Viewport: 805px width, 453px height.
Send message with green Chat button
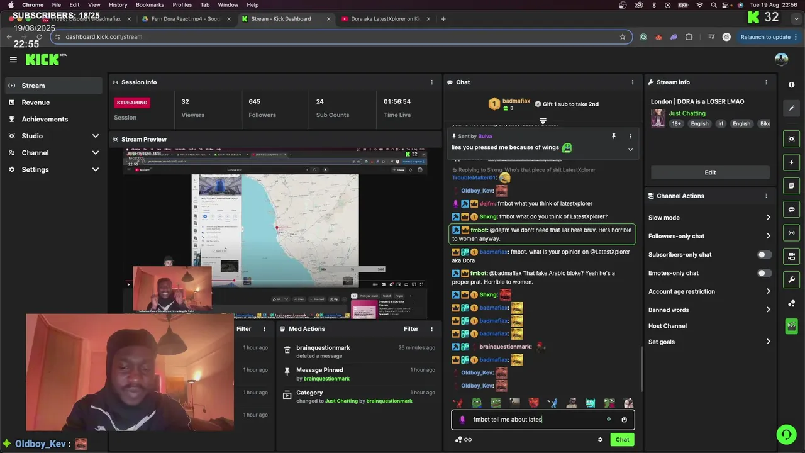622,440
